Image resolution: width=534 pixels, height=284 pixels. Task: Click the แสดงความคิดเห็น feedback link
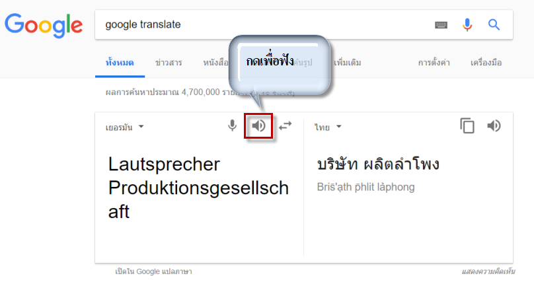coord(488,271)
